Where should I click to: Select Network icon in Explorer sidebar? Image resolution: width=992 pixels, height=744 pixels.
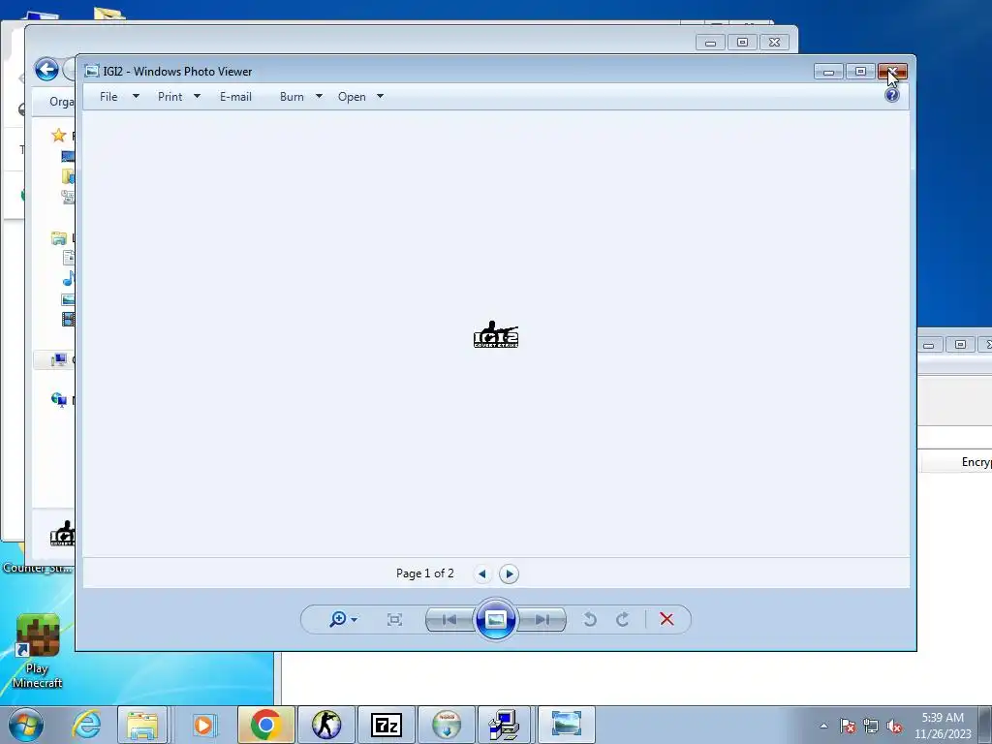point(59,400)
